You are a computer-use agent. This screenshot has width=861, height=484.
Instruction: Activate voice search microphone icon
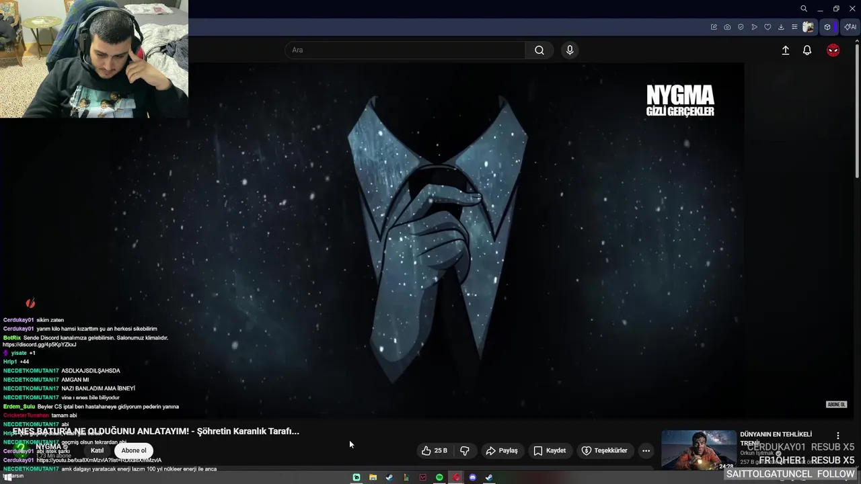click(x=570, y=50)
